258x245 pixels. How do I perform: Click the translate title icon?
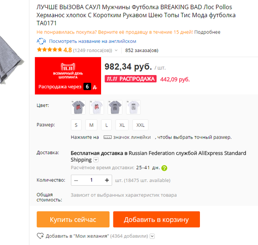click(x=41, y=41)
